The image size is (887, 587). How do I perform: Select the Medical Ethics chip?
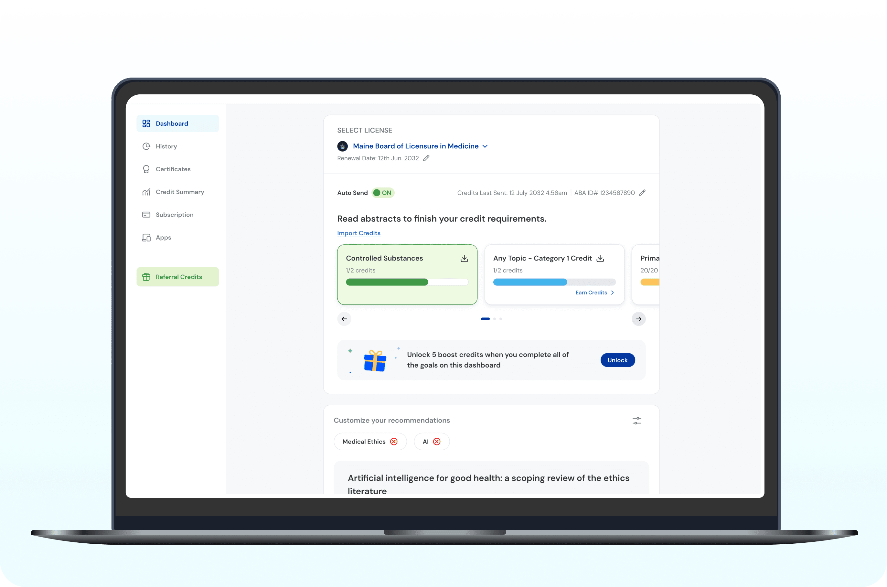pos(370,442)
